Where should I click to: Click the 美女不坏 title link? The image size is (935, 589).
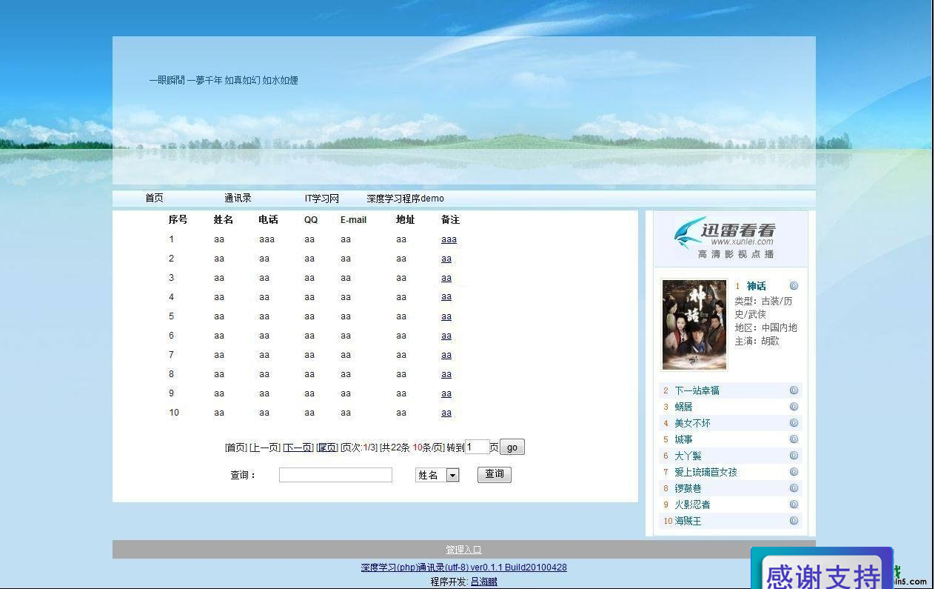click(692, 423)
